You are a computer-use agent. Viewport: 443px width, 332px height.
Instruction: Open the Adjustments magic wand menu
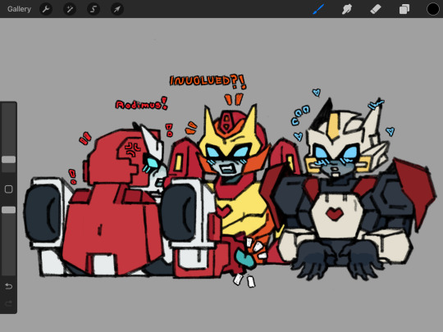coord(70,9)
